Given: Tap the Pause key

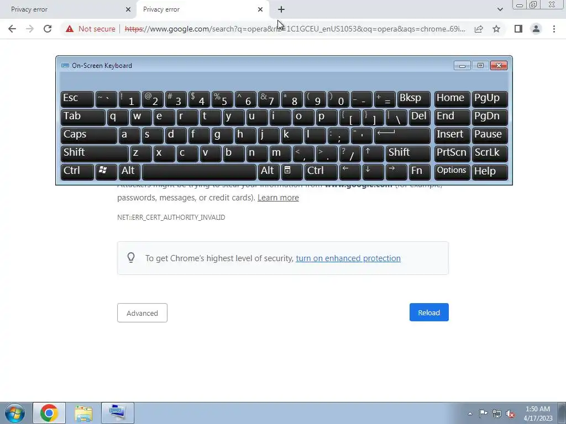Looking at the screenshot, I should tap(490, 136).
